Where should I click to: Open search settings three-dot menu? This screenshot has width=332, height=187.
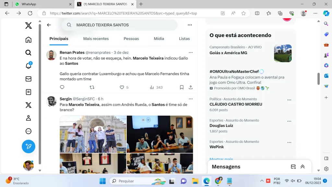pyautogui.click(x=190, y=25)
